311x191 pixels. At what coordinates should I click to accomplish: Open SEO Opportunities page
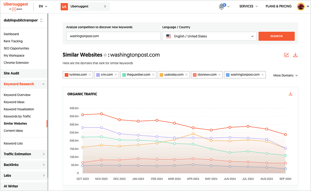(16, 48)
